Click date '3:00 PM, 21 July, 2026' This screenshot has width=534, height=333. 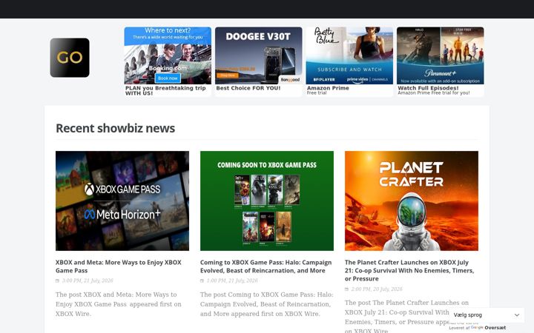coord(88,280)
